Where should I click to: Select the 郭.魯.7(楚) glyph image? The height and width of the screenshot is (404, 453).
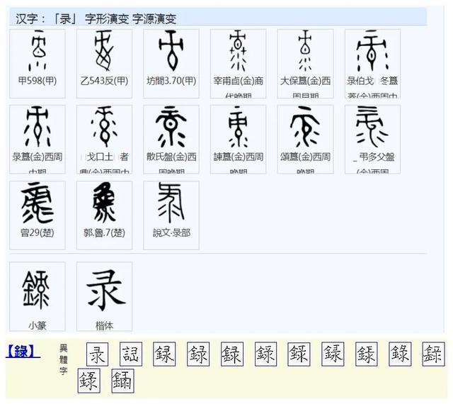pos(104,203)
